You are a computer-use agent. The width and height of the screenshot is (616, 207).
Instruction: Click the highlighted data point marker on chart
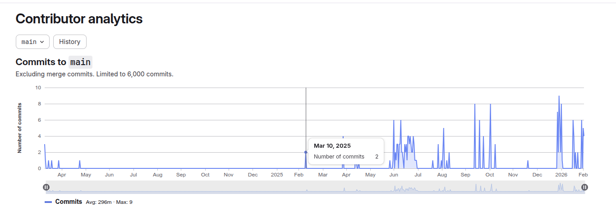click(x=306, y=152)
